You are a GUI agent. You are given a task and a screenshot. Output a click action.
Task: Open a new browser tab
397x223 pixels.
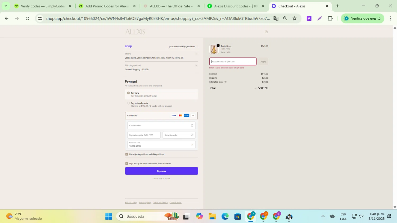point(337,6)
